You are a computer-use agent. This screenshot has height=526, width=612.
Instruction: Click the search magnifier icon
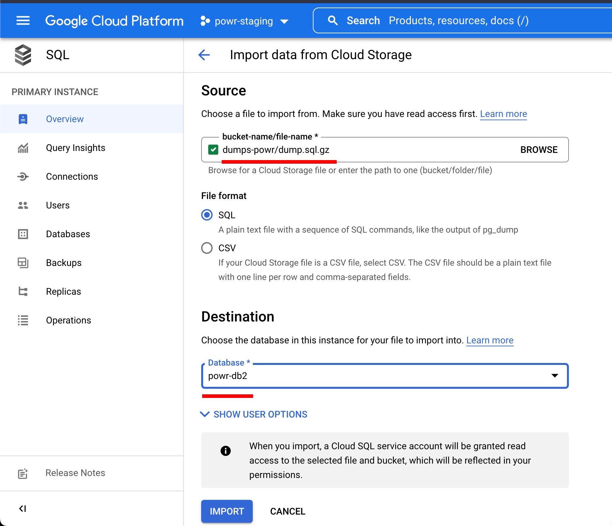[x=332, y=21]
